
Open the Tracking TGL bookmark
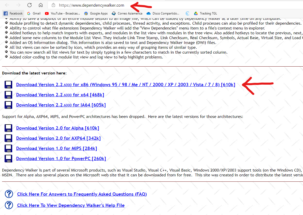[x=206, y=13]
